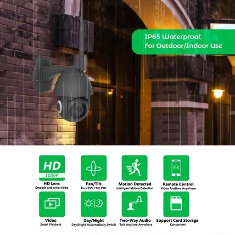The image size is (235, 235).
Task: Click the Two-Way Audio people icon
Action: pyautogui.click(x=134, y=204)
